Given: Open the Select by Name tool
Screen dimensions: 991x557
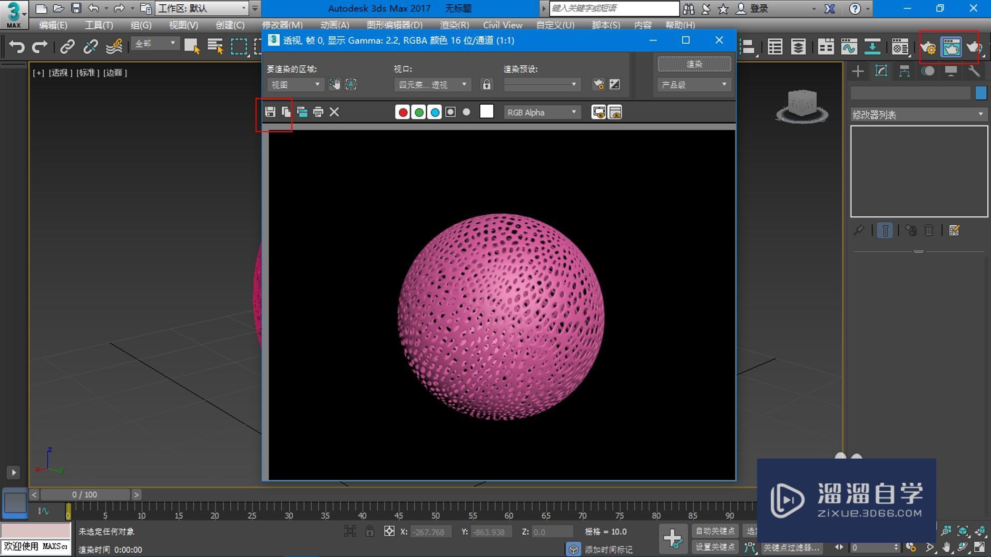Looking at the screenshot, I should click(x=215, y=47).
